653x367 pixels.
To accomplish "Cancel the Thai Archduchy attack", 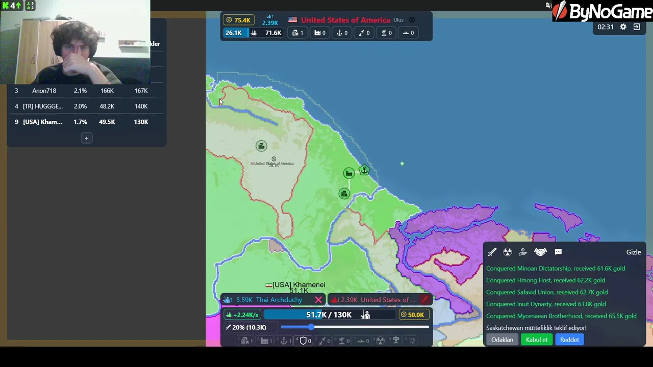I will (318, 300).
